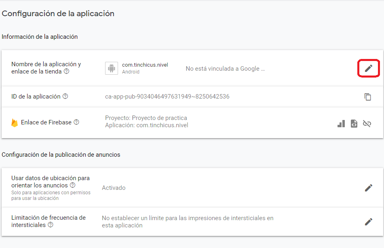Viewport: 384px width, 248px height.
Task: Select the ca-app-pub application ID text
Action: (167, 97)
